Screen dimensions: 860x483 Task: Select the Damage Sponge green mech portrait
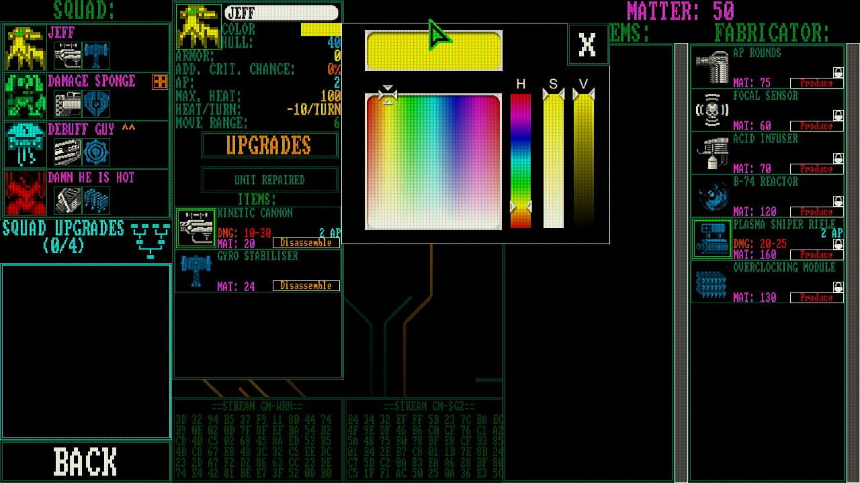(x=24, y=97)
